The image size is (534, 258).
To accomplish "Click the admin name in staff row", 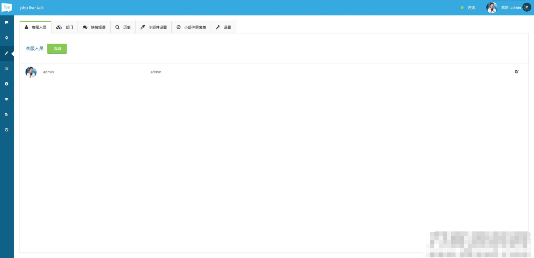I will coord(49,72).
